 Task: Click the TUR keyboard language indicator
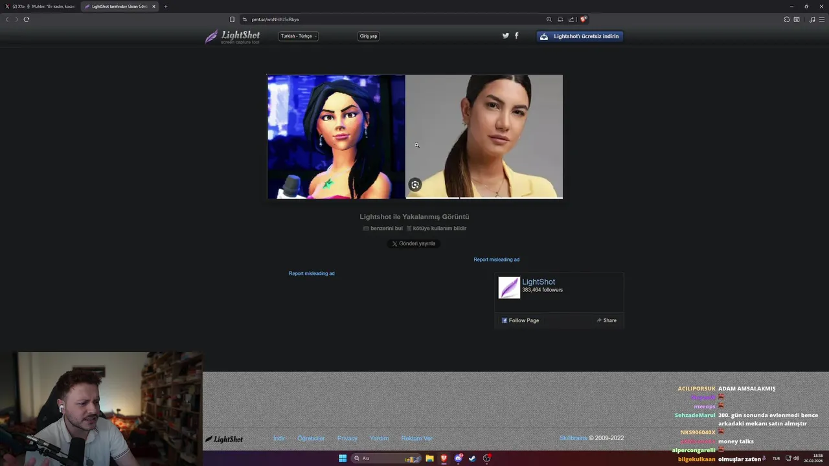click(x=776, y=458)
